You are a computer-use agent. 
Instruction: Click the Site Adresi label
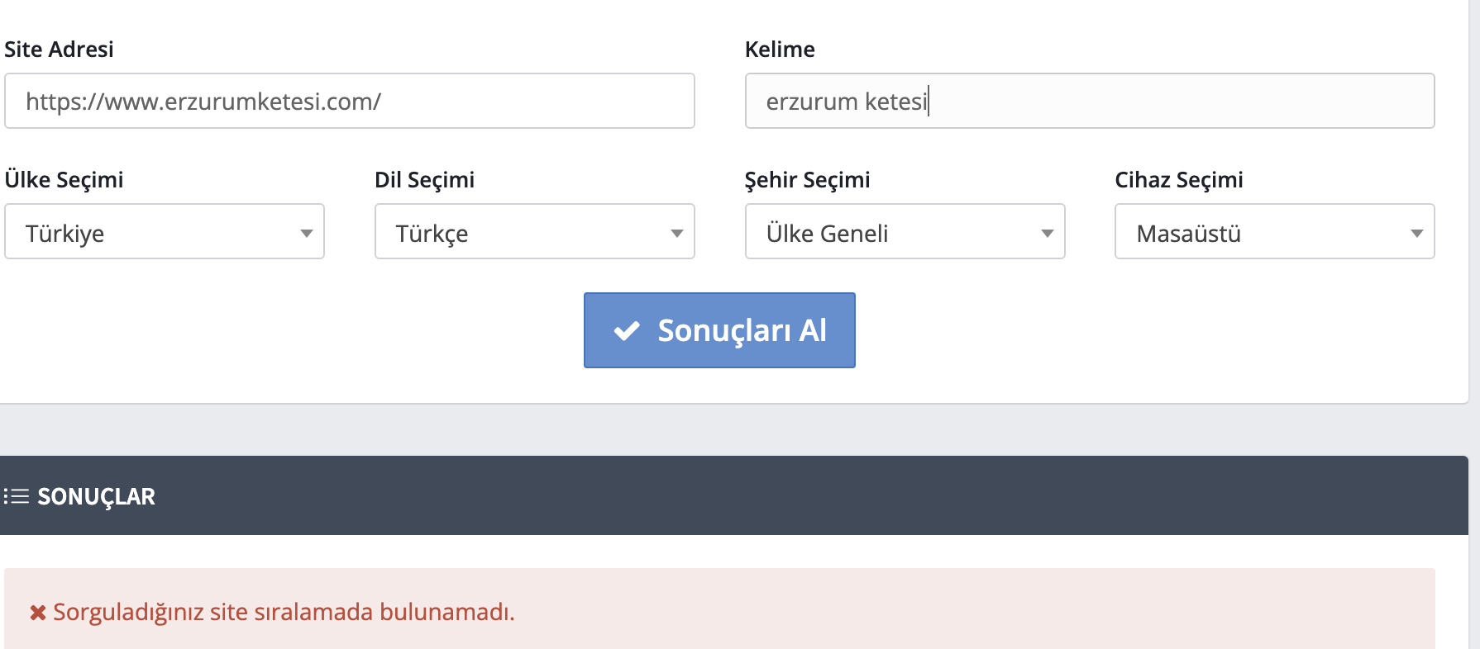[59, 50]
